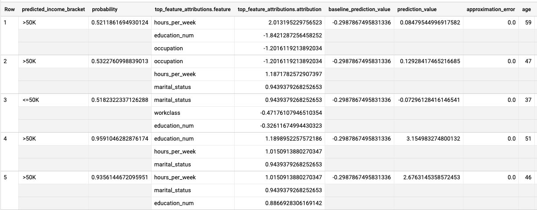Image resolution: width=537 pixels, height=210 pixels.
Task: Select the age cell showing 46
Action: pyautogui.click(x=528, y=178)
